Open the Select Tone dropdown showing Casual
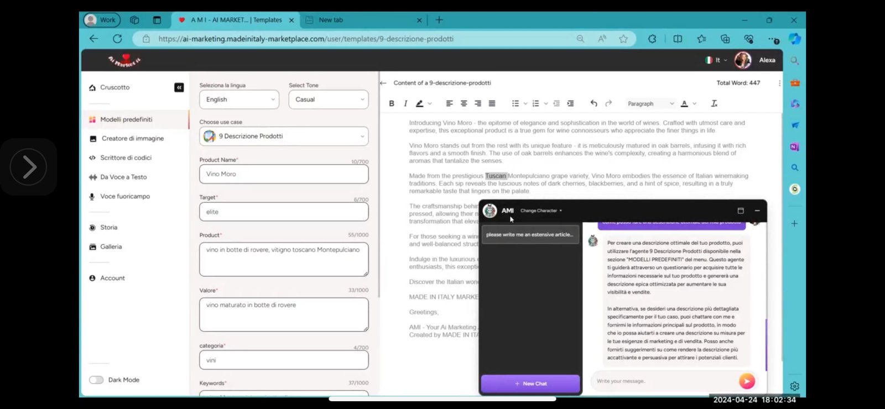Image resolution: width=885 pixels, height=409 pixels. [x=329, y=99]
